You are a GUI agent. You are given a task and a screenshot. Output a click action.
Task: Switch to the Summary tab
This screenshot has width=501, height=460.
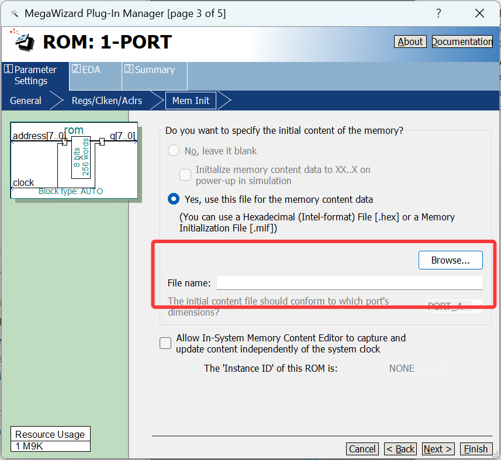click(155, 76)
